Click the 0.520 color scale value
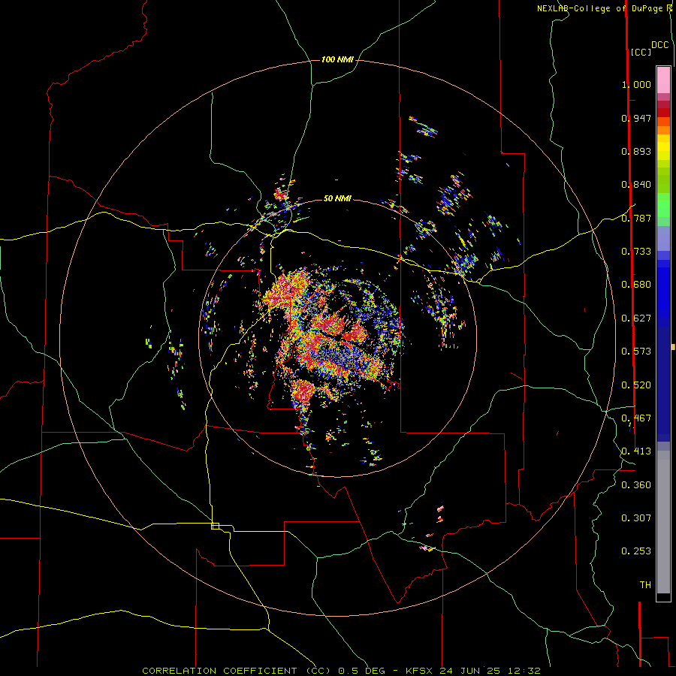The height and width of the screenshot is (676, 676). (x=636, y=385)
